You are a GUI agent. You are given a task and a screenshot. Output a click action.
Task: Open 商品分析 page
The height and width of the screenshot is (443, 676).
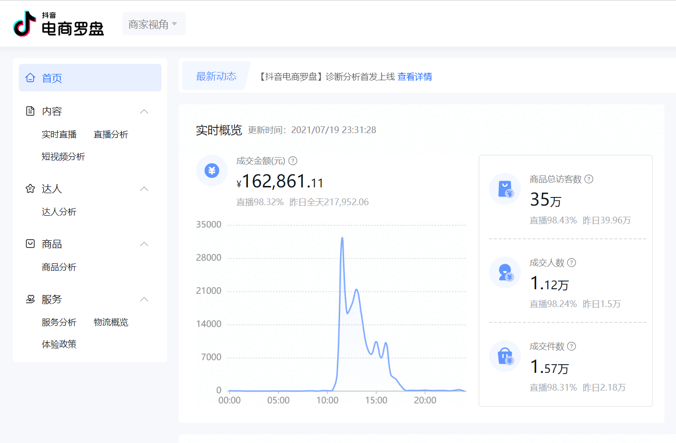[59, 267]
